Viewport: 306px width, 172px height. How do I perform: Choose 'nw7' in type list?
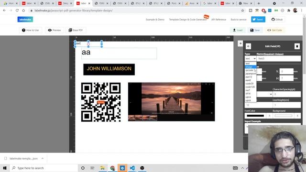(251, 90)
